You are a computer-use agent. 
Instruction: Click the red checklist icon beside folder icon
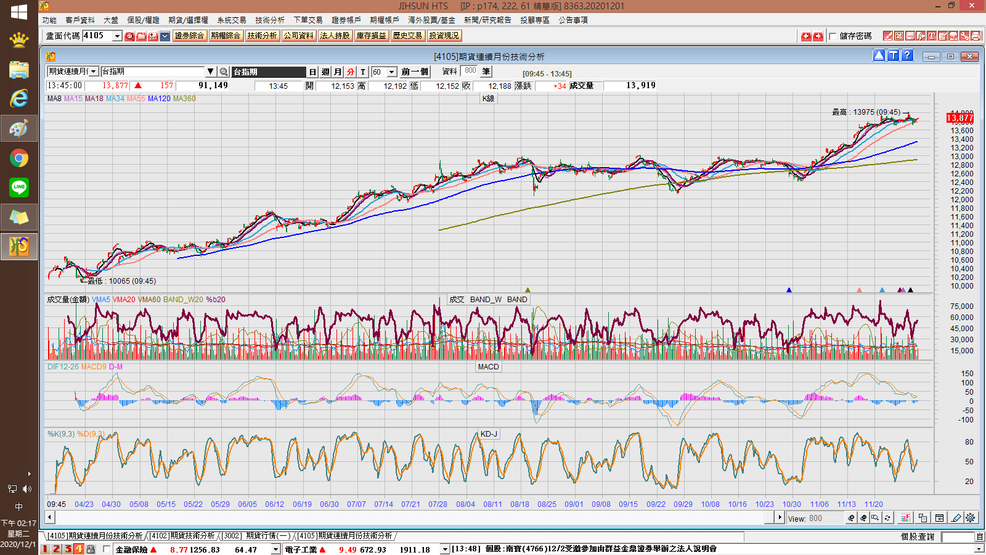(x=153, y=36)
